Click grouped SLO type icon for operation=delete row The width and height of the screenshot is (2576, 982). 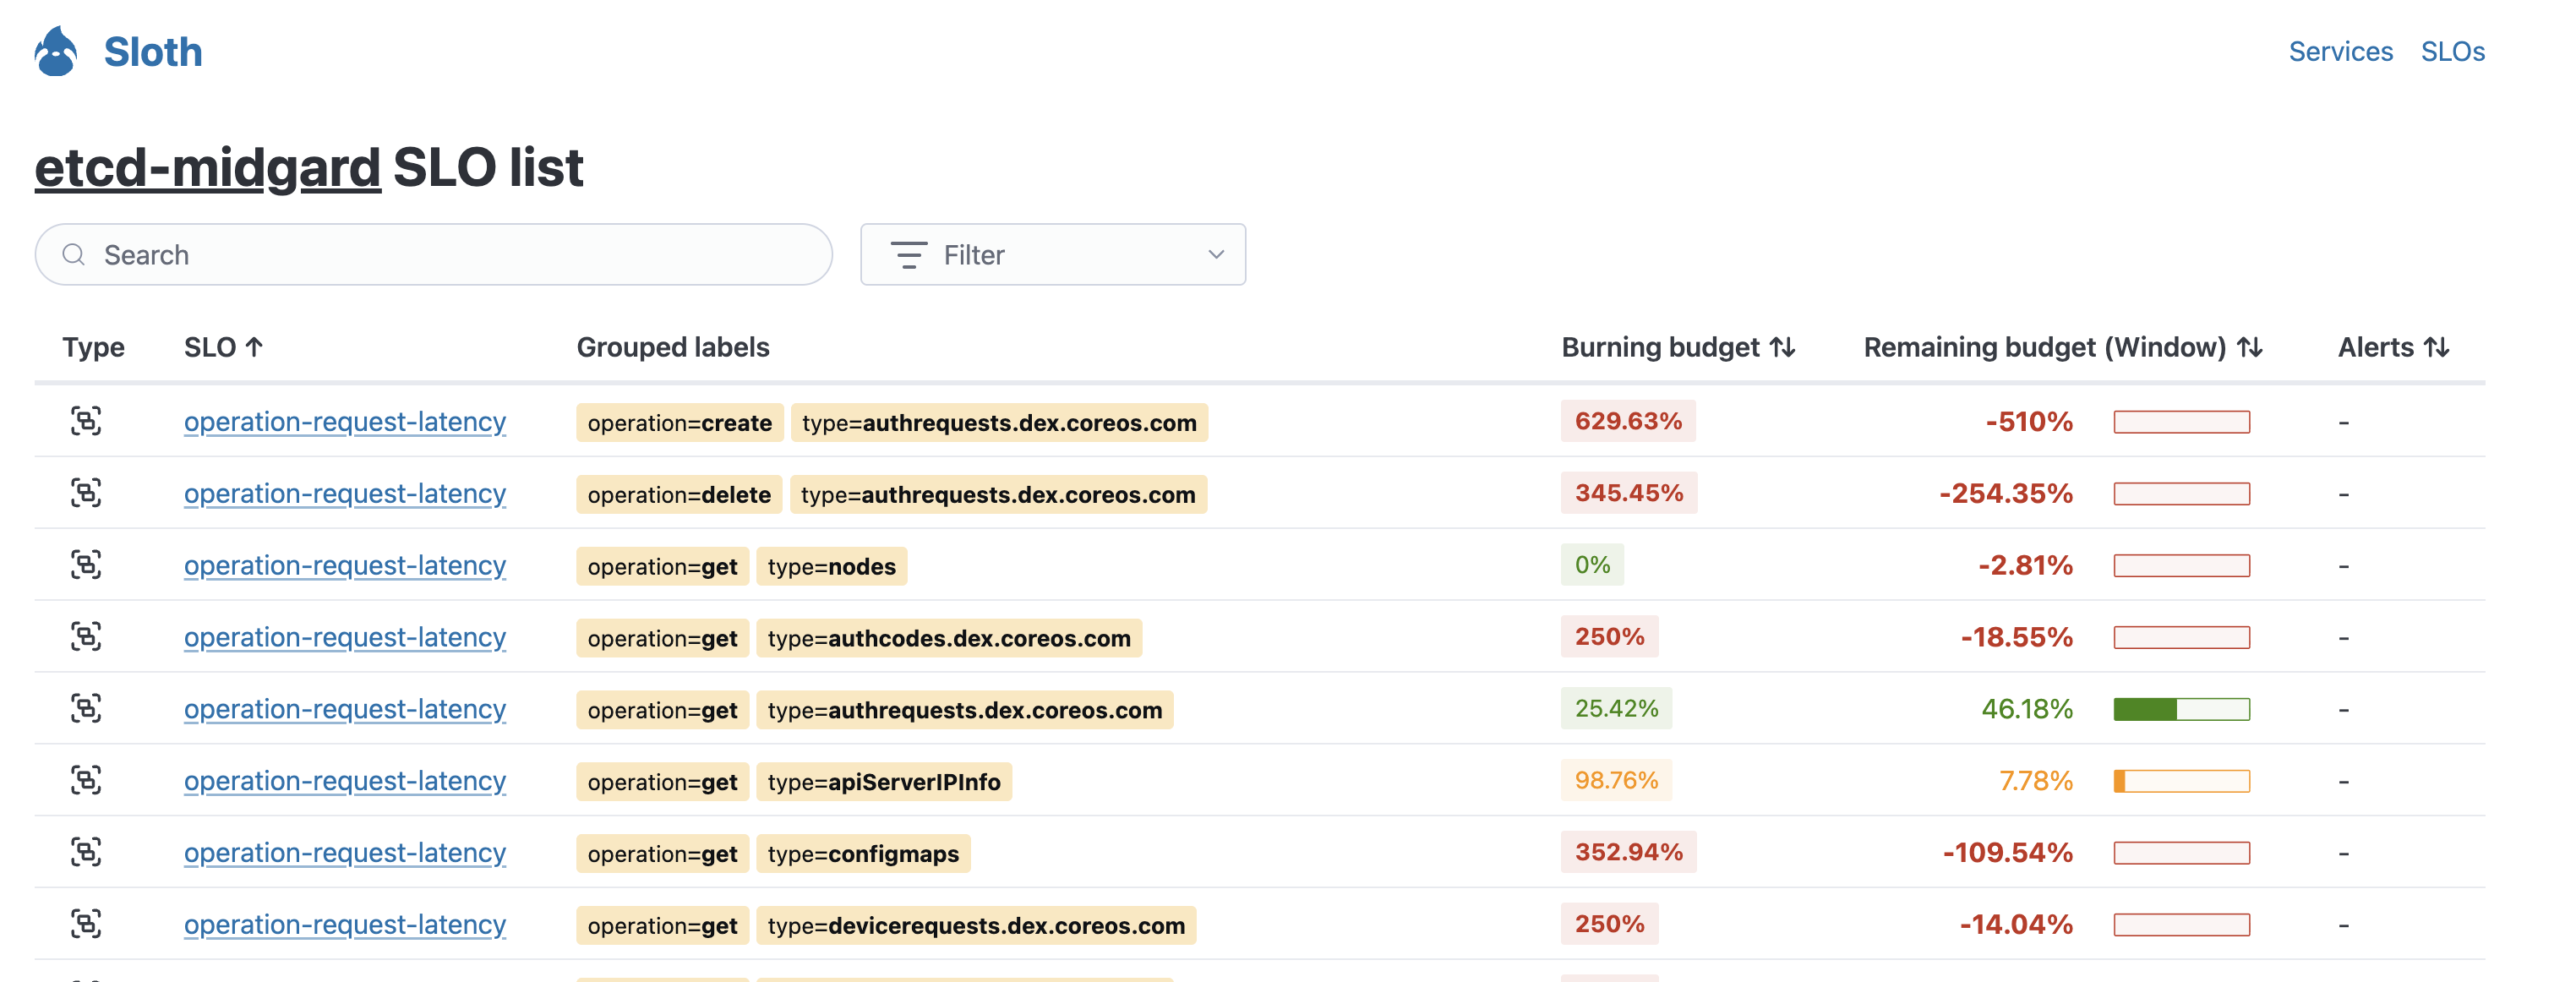(86, 493)
